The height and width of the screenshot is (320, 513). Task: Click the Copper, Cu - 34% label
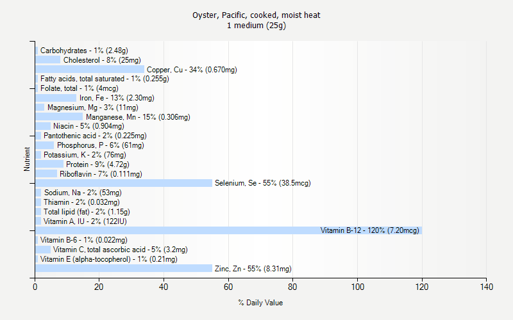click(192, 70)
